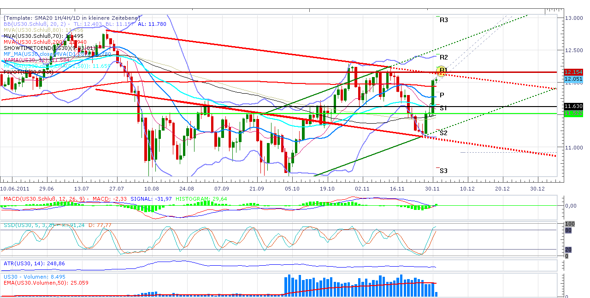Click the green 11.522 price label
The width and height of the screenshot is (590, 298).
point(573,113)
